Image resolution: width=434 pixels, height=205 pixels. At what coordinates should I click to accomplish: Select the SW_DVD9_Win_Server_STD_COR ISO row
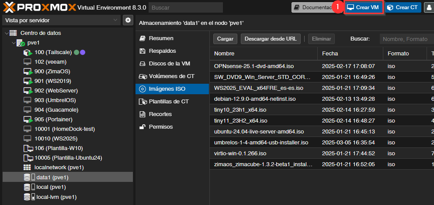click(x=322, y=77)
